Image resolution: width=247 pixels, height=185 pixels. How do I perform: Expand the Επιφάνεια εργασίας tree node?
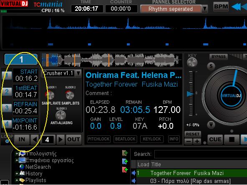coord(17,160)
